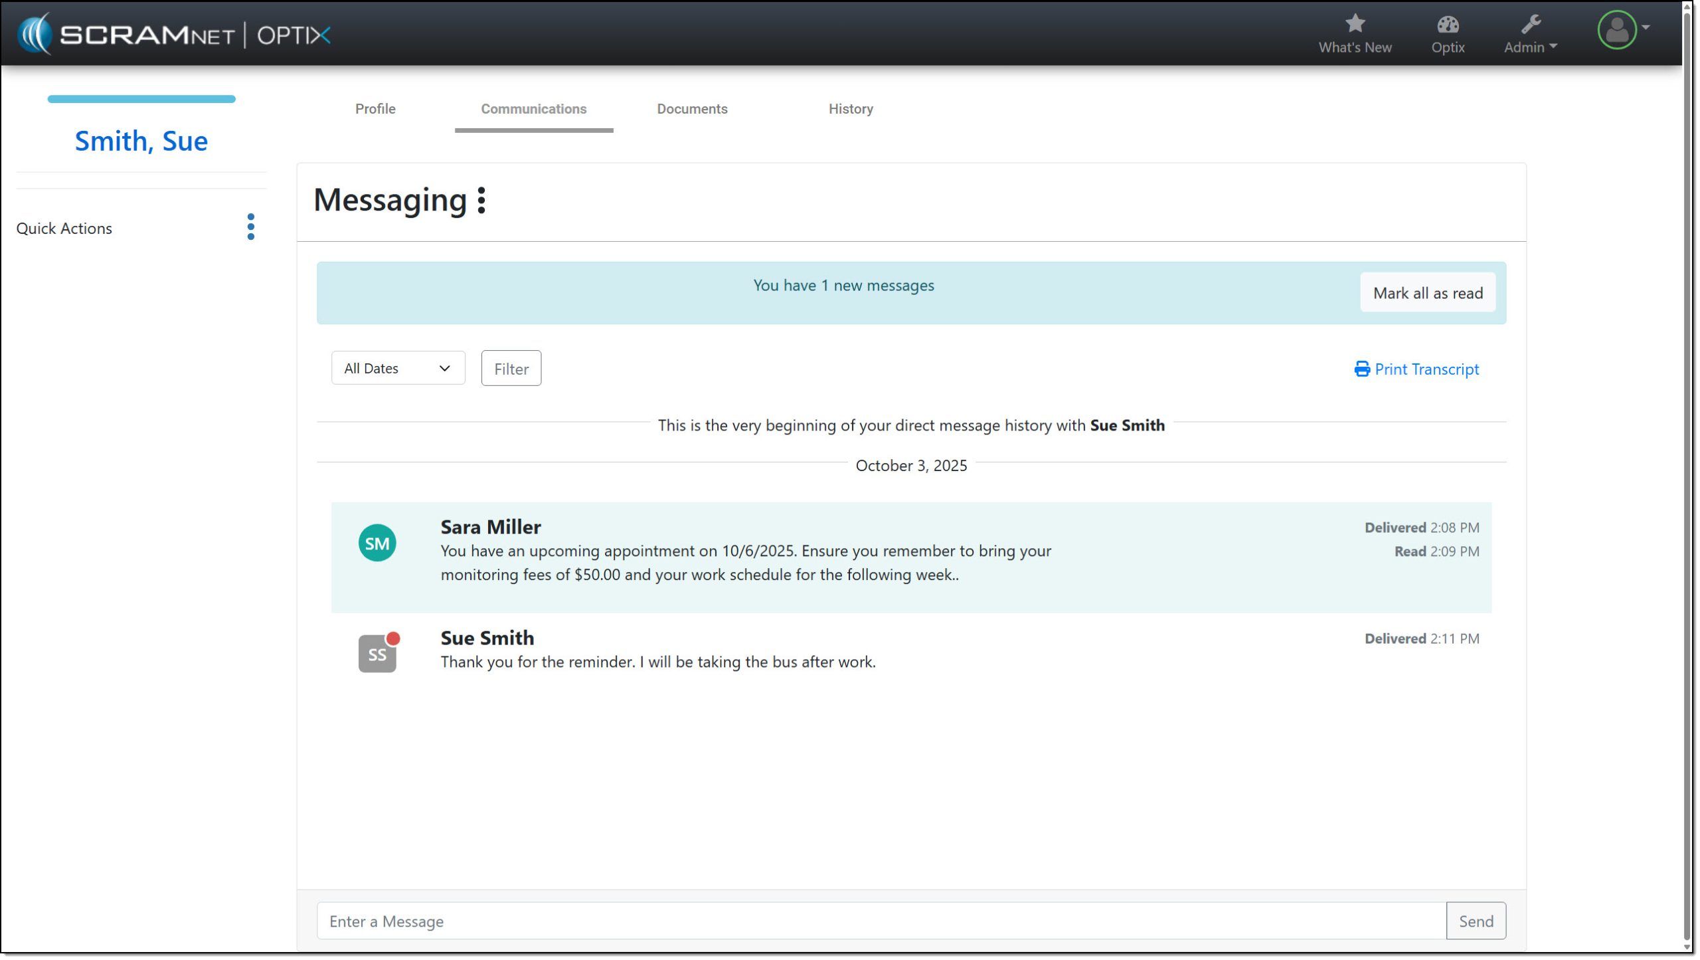Click the Filter button
This screenshot has width=1700, height=960.
(x=511, y=369)
